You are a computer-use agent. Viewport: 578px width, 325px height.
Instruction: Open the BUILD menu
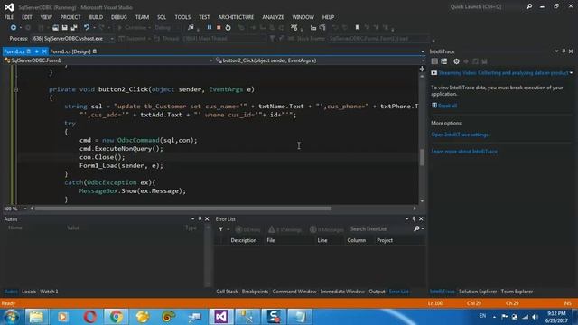coord(96,17)
